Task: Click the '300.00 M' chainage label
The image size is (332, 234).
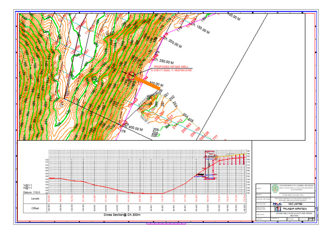Action: pos(156,84)
